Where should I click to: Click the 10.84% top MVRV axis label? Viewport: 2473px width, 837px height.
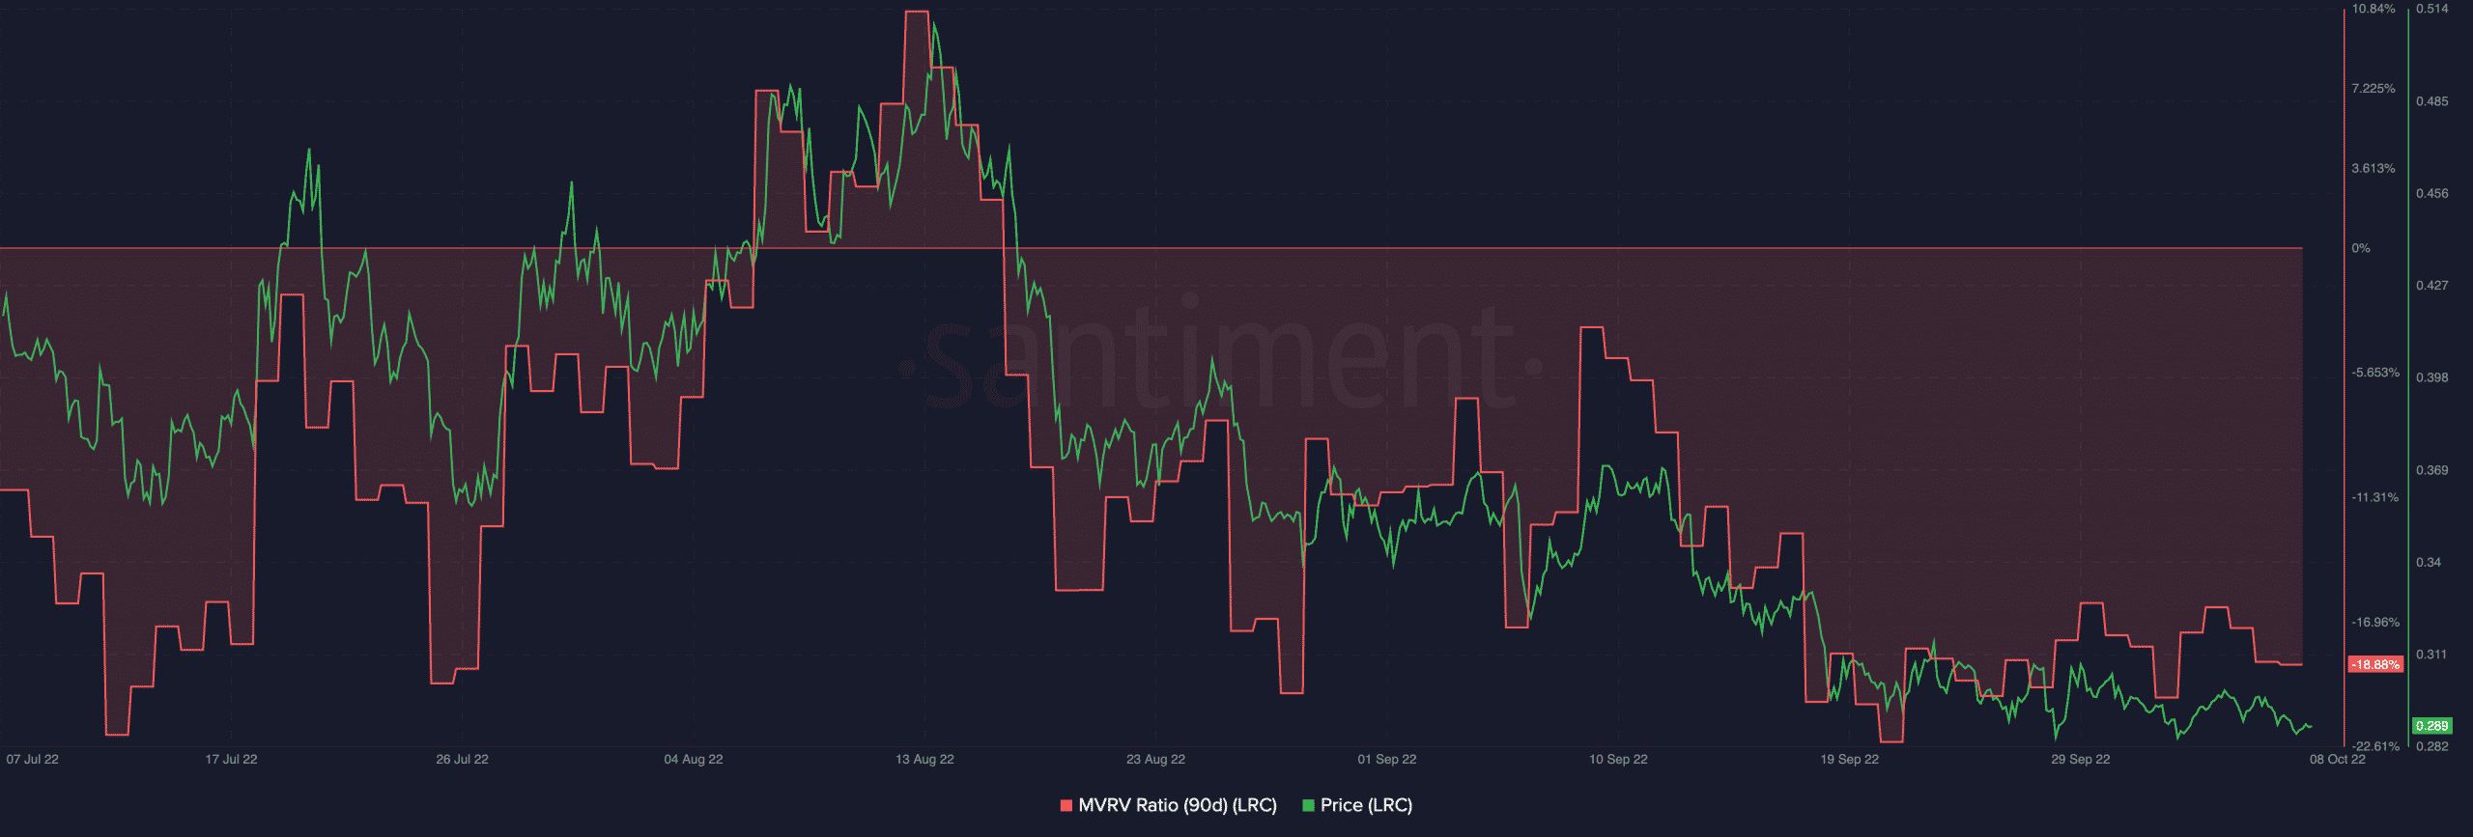[x=2373, y=9]
